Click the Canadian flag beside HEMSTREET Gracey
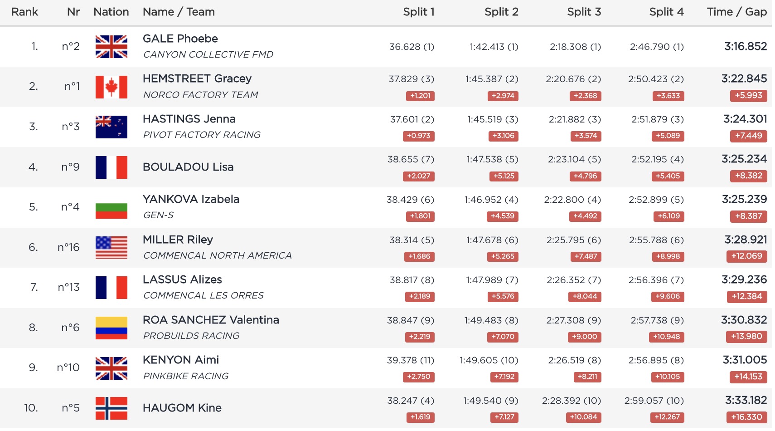The height and width of the screenshot is (431, 775). [x=111, y=87]
